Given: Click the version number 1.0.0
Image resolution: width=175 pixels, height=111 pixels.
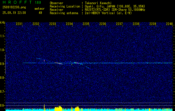Looking at the screenshot, I should point(38,2).
